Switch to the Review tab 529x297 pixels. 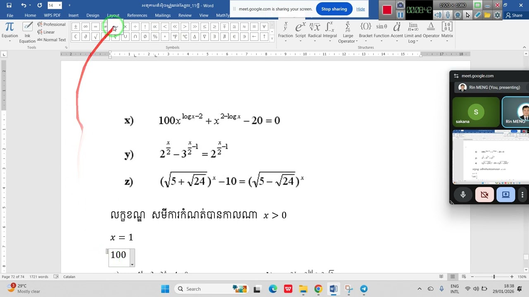click(x=185, y=15)
